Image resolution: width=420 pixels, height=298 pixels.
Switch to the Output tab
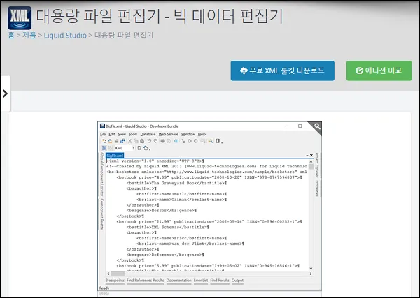pos(237,281)
